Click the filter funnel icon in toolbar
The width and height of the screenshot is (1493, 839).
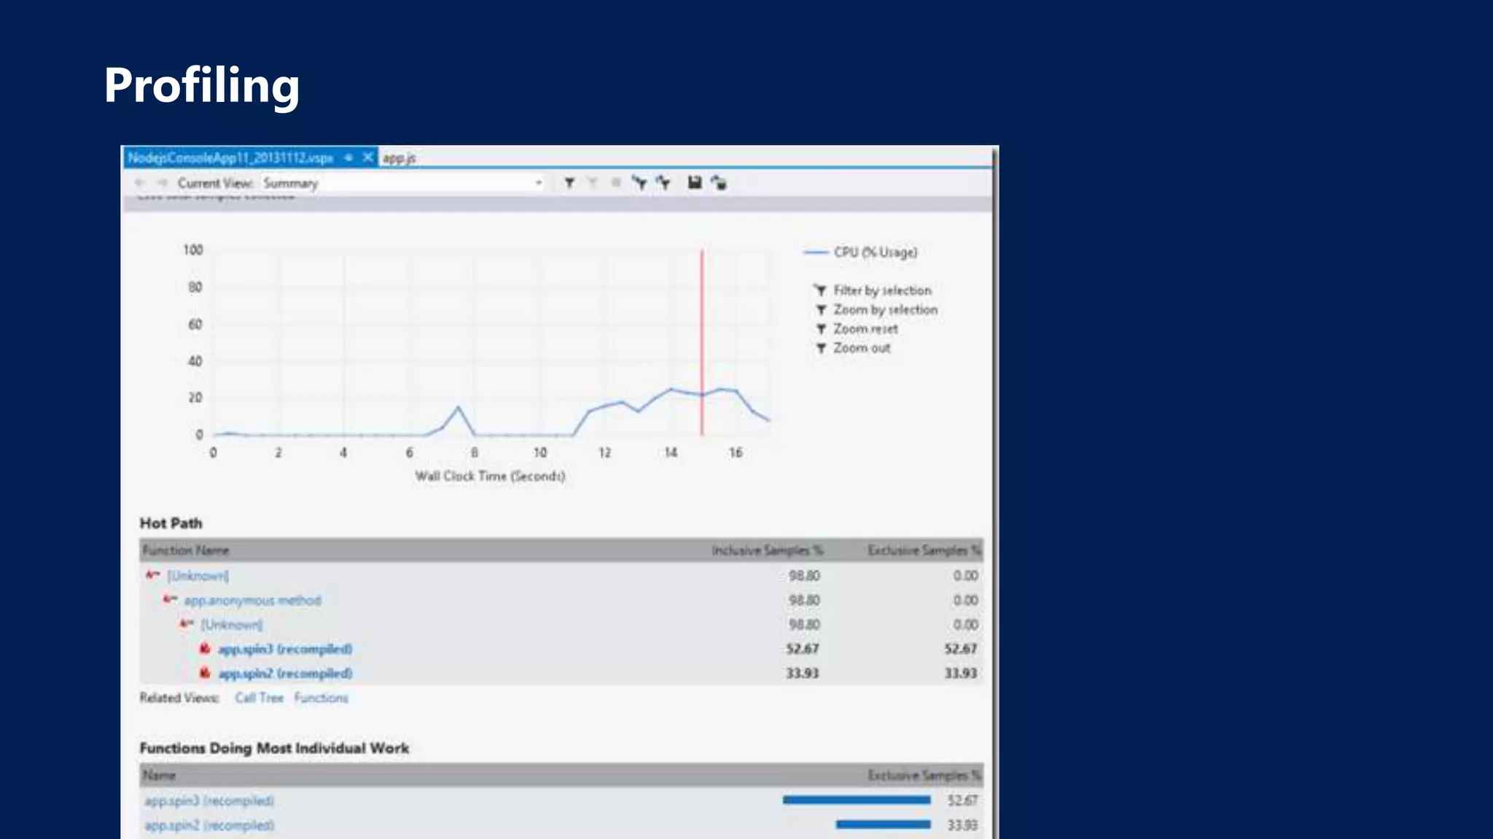coord(569,183)
